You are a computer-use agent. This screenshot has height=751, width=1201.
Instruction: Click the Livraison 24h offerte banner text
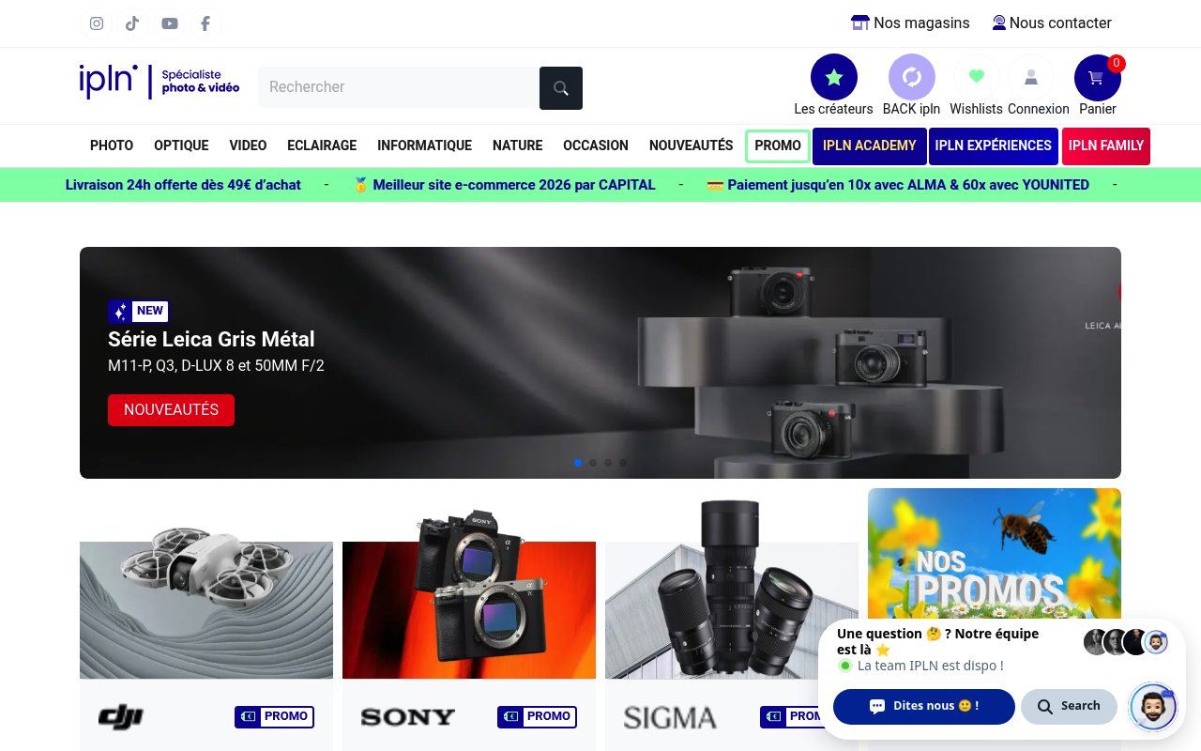coord(183,185)
